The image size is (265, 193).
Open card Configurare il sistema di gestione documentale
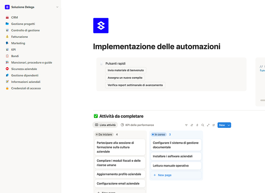[x=176, y=145]
